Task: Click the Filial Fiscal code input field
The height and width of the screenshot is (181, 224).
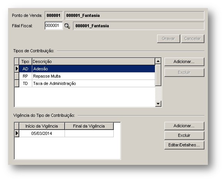Action: click(53, 26)
